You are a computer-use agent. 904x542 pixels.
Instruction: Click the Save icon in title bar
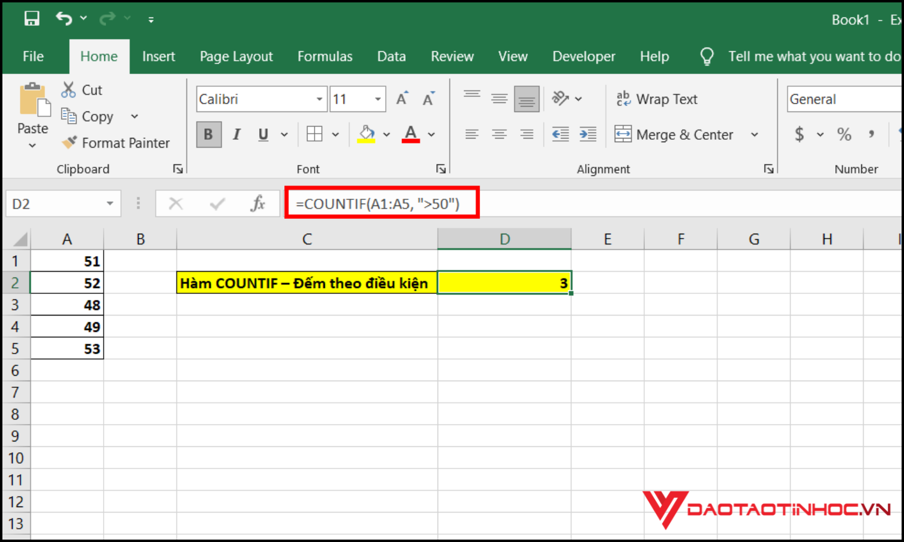(31, 19)
